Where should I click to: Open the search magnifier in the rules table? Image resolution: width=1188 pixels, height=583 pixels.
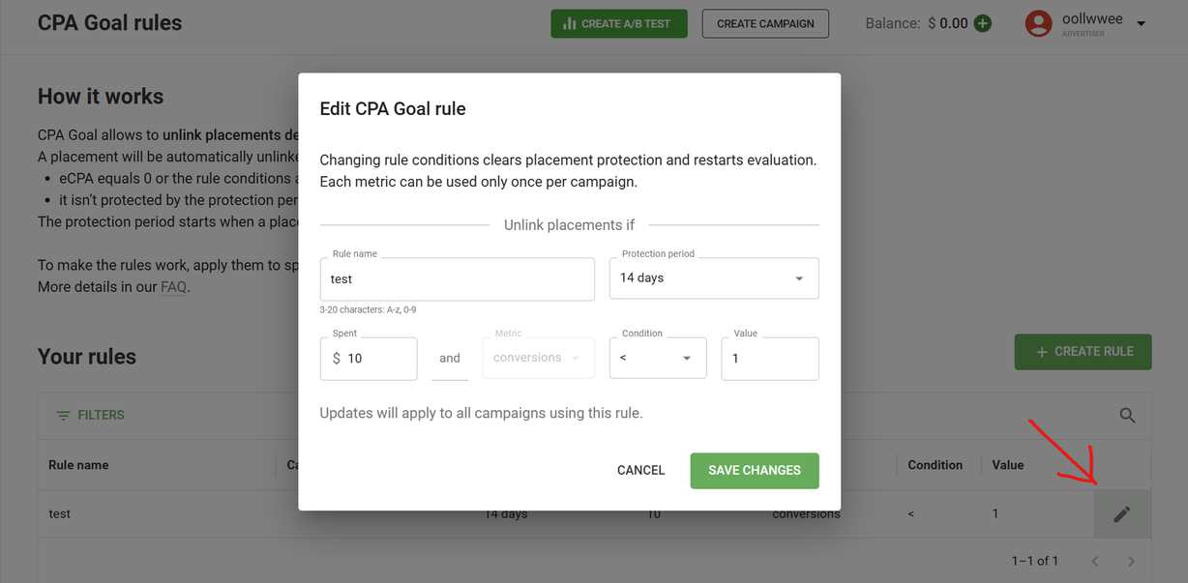point(1126,415)
